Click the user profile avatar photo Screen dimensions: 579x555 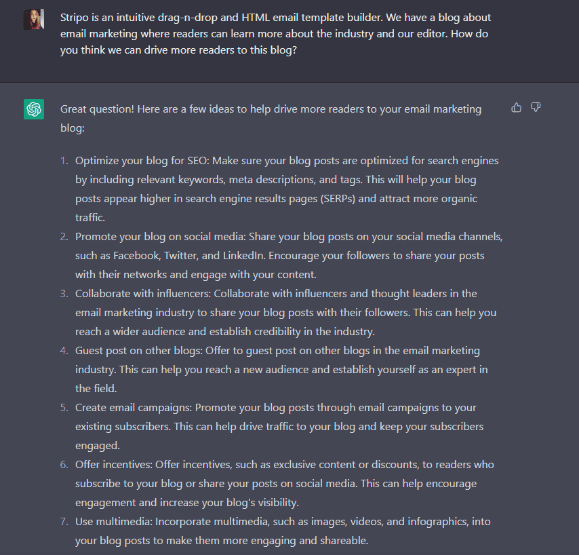34,19
